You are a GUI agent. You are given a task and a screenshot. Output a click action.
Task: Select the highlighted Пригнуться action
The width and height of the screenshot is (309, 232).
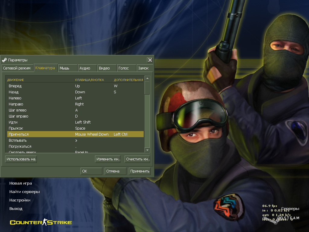[x=75, y=134]
